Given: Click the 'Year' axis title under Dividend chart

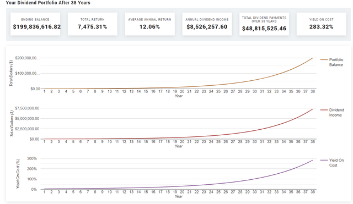Looking at the screenshot, I should click(179, 146).
